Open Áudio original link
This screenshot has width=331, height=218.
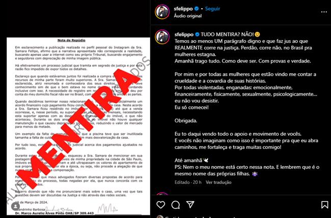pyautogui.click(x=188, y=16)
